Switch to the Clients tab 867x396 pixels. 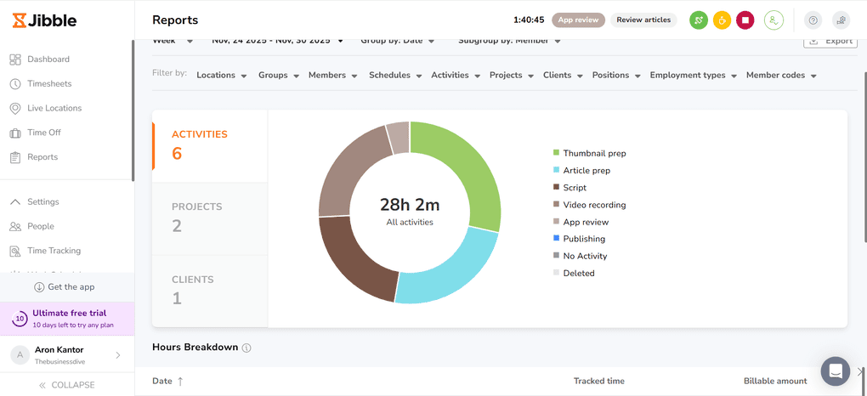(x=209, y=290)
